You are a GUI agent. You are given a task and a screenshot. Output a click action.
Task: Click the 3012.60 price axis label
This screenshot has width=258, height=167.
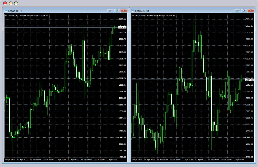249,85
